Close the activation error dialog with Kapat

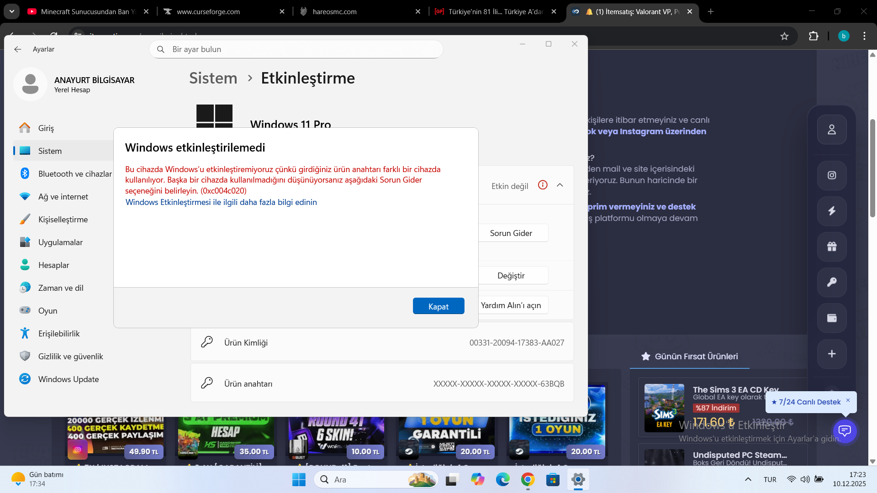click(438, 306)
